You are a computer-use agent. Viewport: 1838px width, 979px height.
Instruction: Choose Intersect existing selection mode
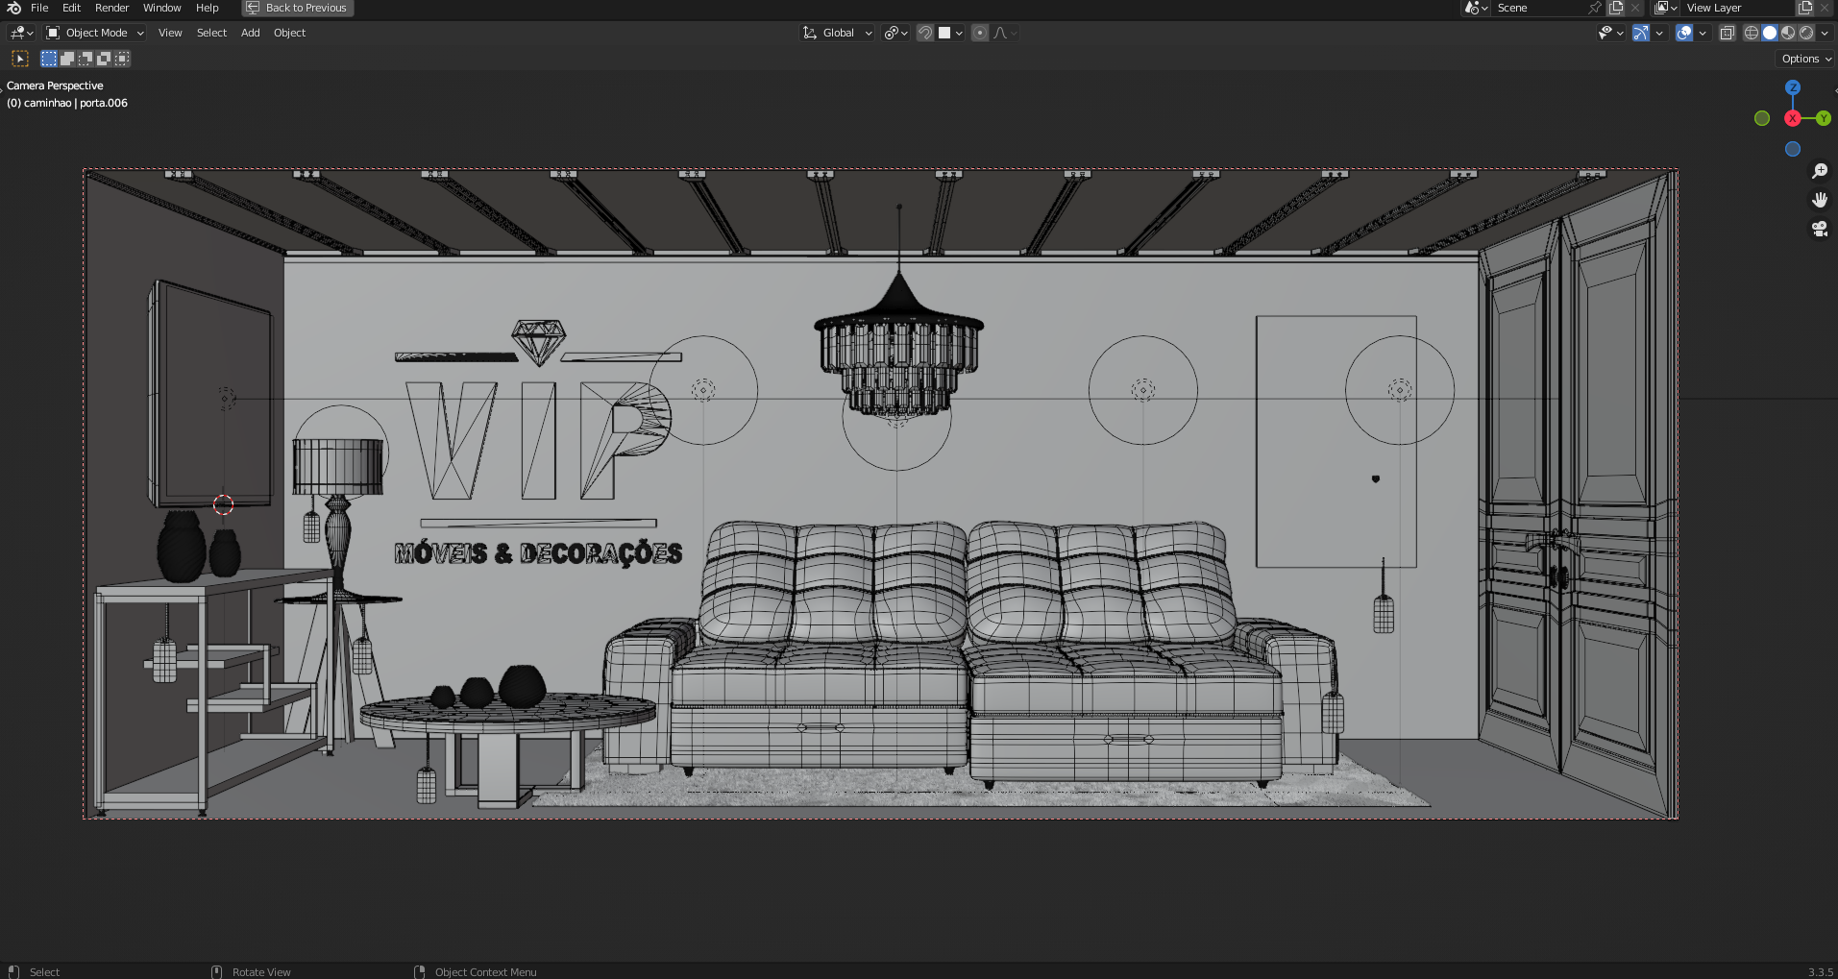tap(122, 59)
